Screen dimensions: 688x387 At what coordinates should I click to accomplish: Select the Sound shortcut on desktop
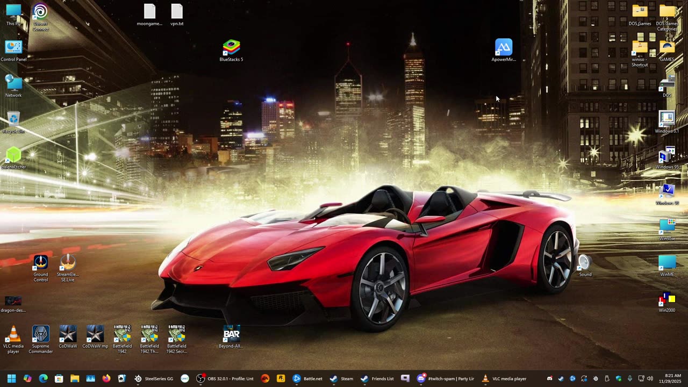click(585, 266)
